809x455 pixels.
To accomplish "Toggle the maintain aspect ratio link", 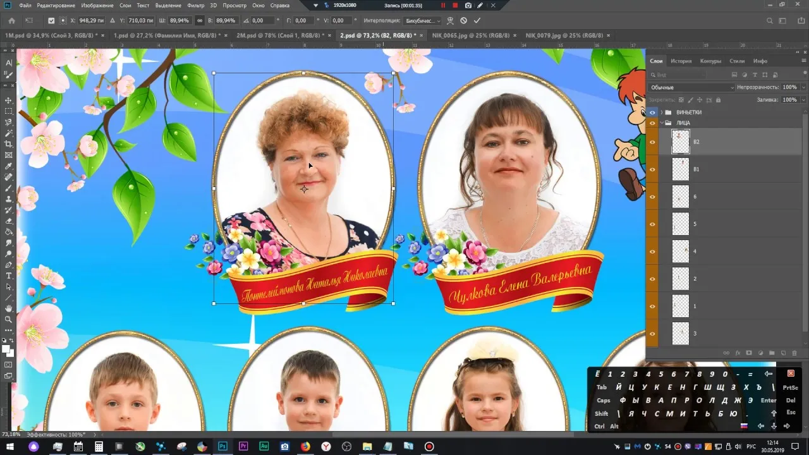I will point(200,20).
